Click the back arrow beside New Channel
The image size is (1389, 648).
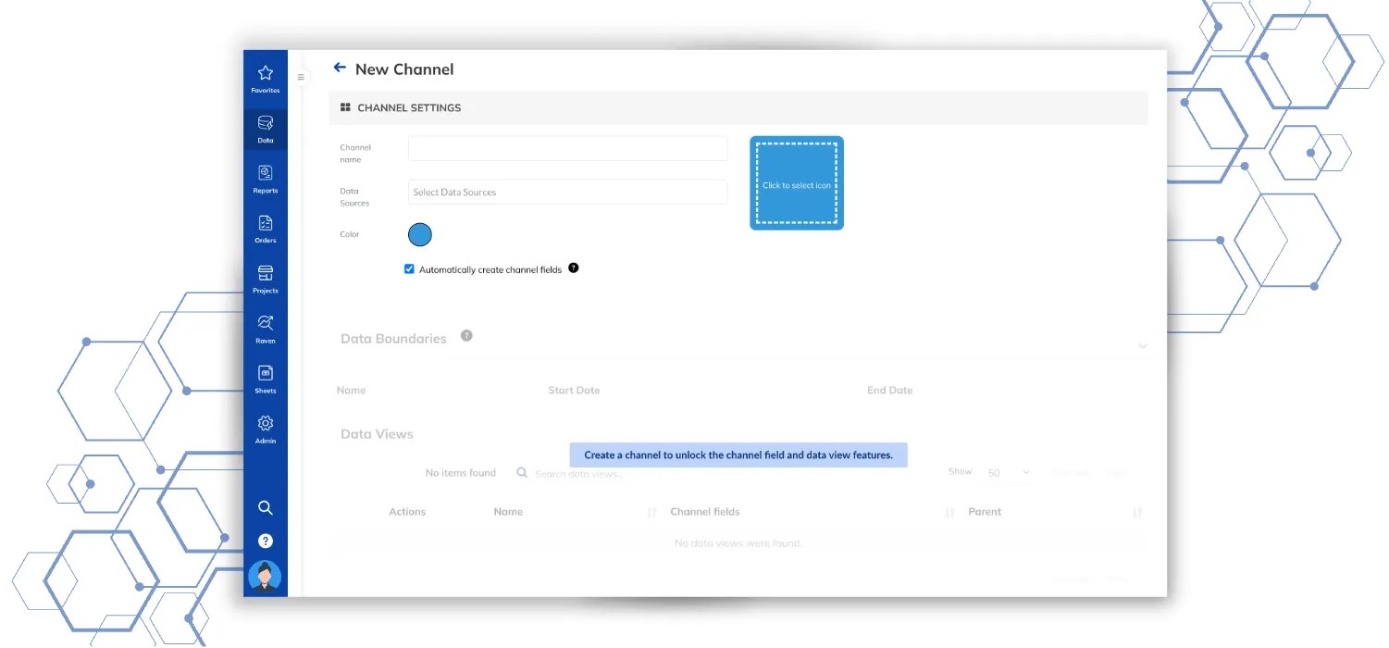click(340, 68)
